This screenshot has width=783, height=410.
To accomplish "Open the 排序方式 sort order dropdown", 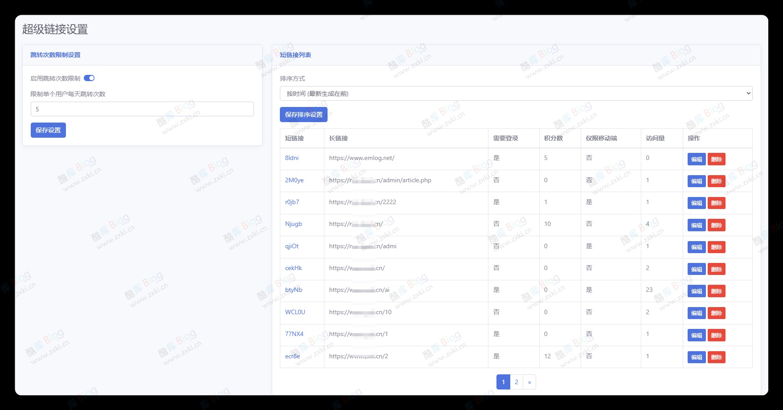I will click(516, 93).
